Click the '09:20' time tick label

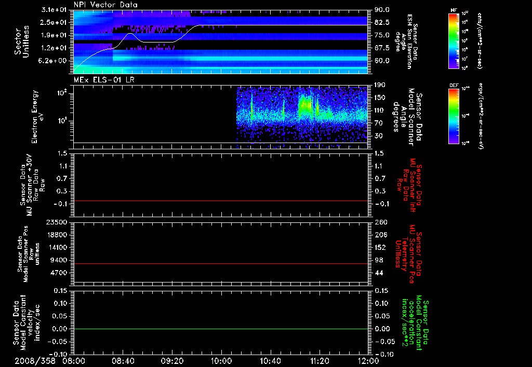172,361
